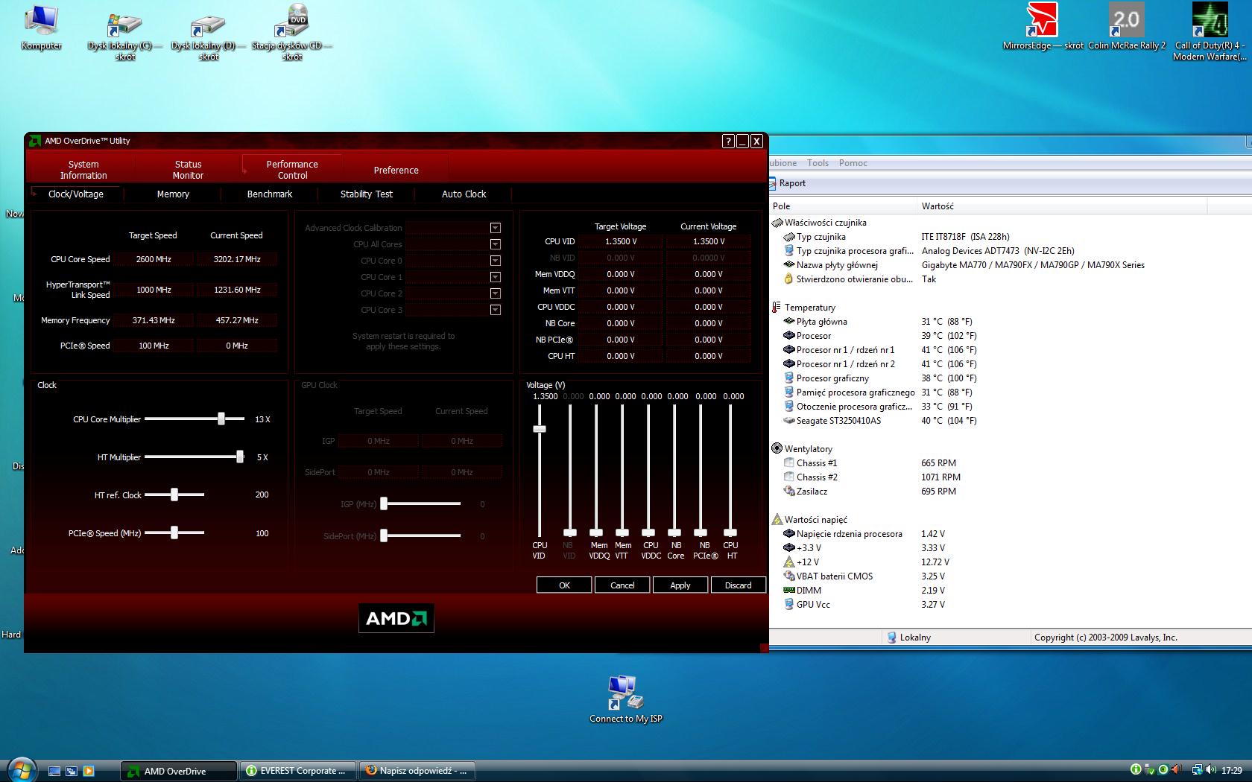Open the CPU All Cores dropdown
Image resolution: width=1252 pixels, height=782 pixels.
point(495,244)
